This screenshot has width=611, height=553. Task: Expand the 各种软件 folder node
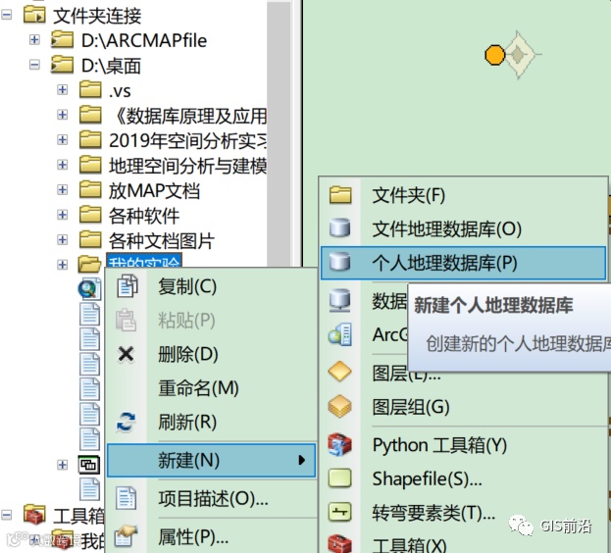click(x=63, y=215)
